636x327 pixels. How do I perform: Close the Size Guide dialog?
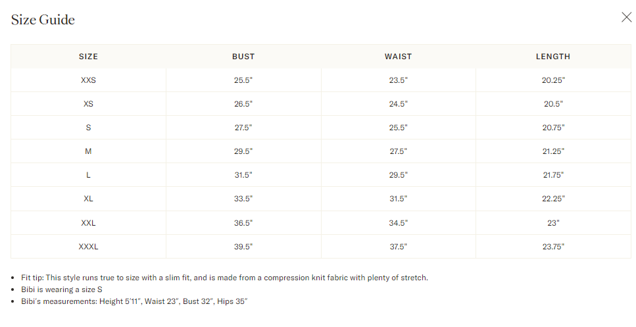click(626, 17)
